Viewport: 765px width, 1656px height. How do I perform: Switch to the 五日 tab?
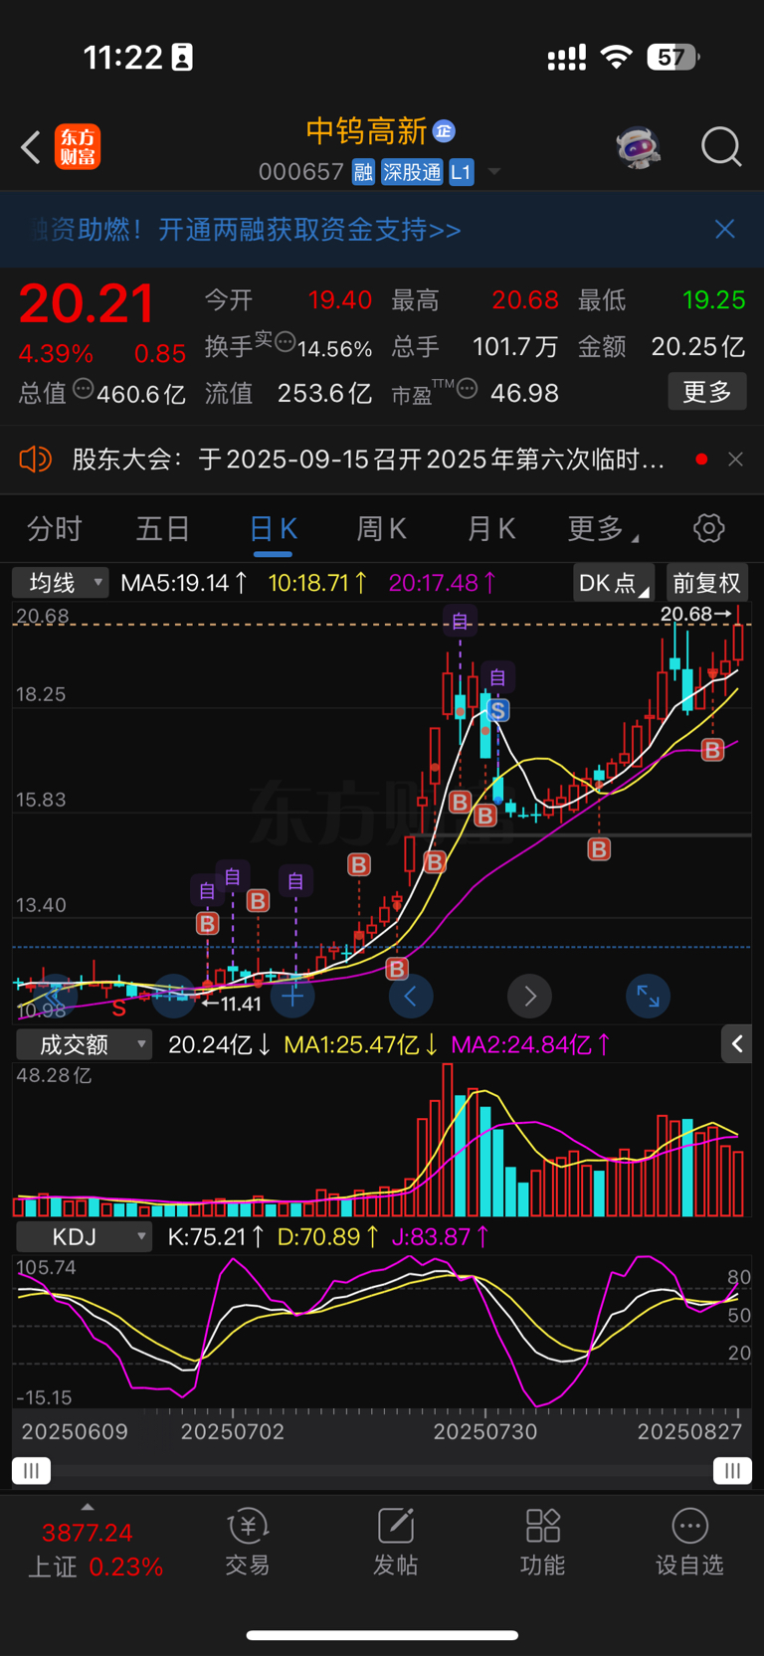tap(162, 528)
